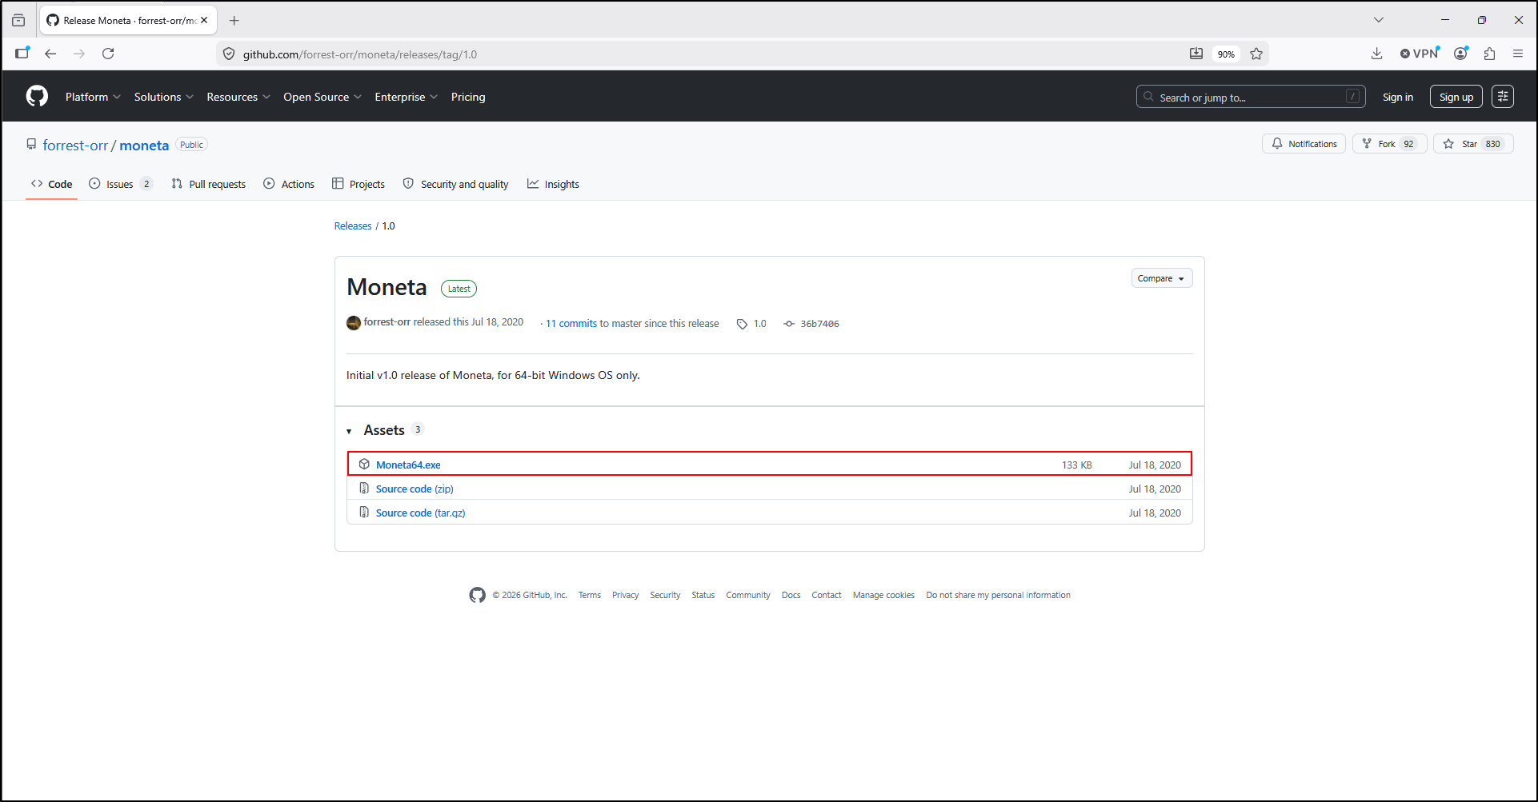
Task: Star the moneta repository
Action: click(x=1473, y=144)
